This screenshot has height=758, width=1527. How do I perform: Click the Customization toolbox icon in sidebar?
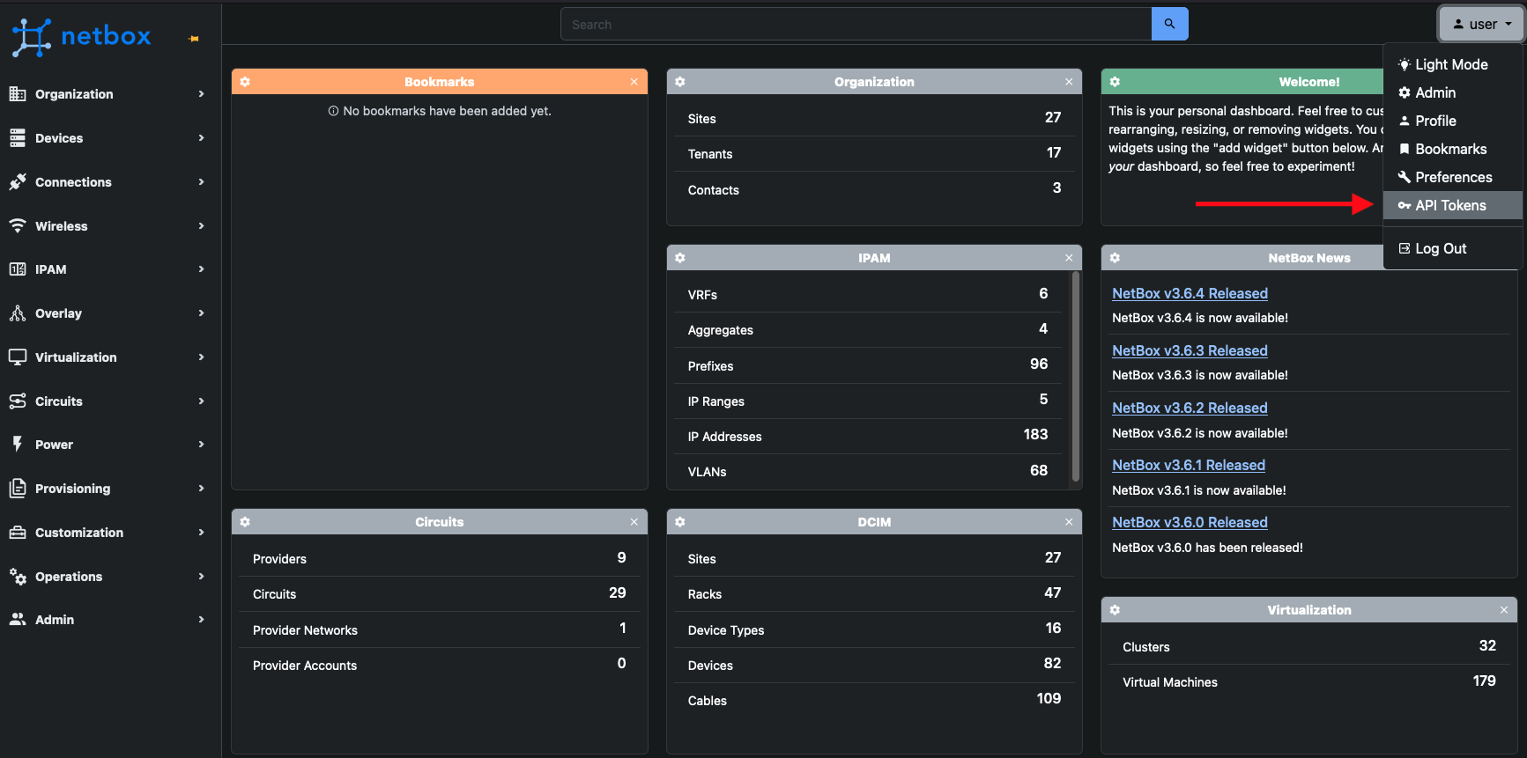18,533
